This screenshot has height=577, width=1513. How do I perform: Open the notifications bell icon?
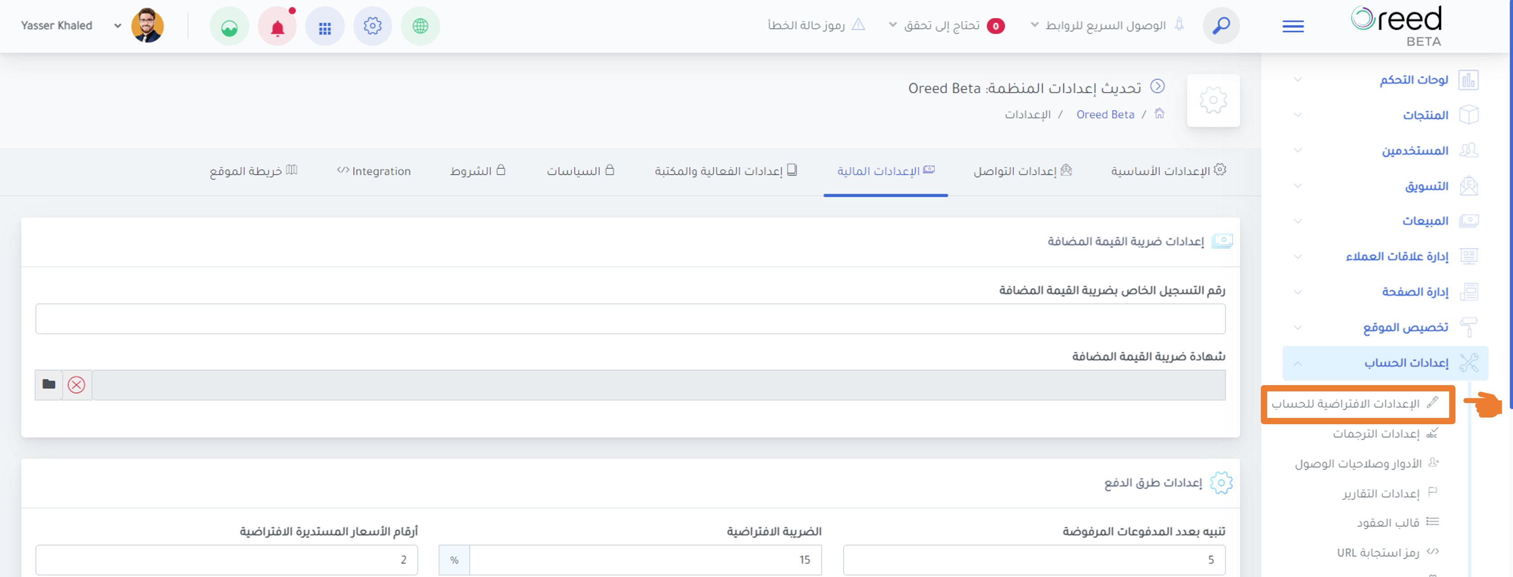277,27
